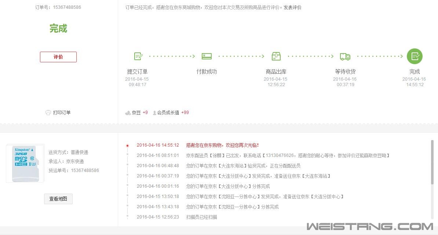
Task: Click the 沈阳亚一分拣中心 分拣完成 tracking entry
Action: (233, 207)
